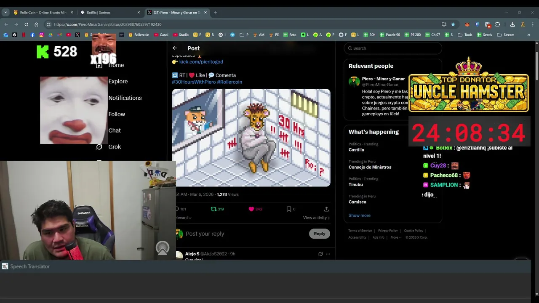The width and height of the screenshot is (539, 303).
Task: Open the Telegram bookmark icon
Action: 232,35
